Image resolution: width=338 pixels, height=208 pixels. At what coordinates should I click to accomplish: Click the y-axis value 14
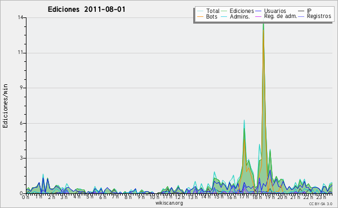20,17
